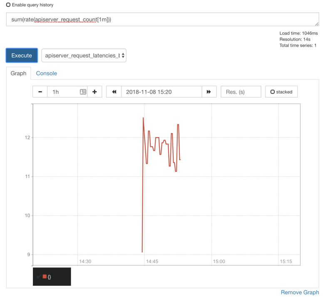Open the metric name dropdown
The image size is (333, 297).
[x=84, y=55]
